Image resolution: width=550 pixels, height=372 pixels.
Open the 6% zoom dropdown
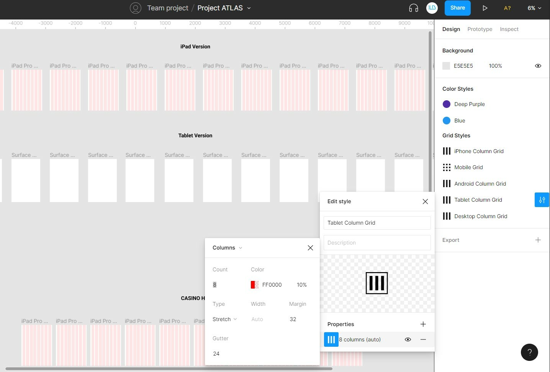coord(535,8)
